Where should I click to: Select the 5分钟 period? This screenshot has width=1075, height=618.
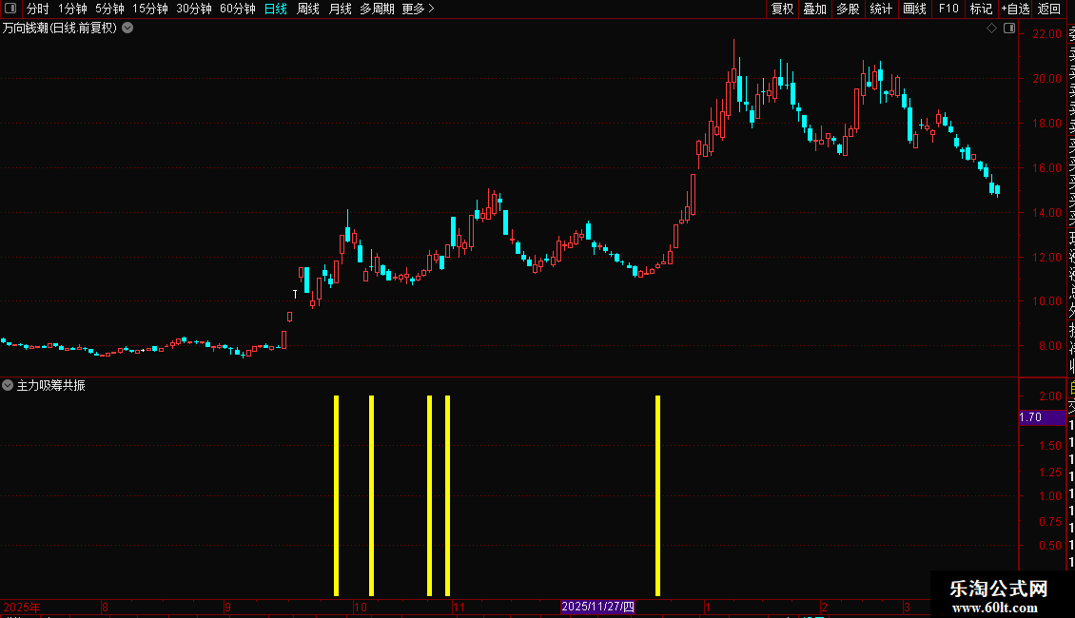[109, 9]
